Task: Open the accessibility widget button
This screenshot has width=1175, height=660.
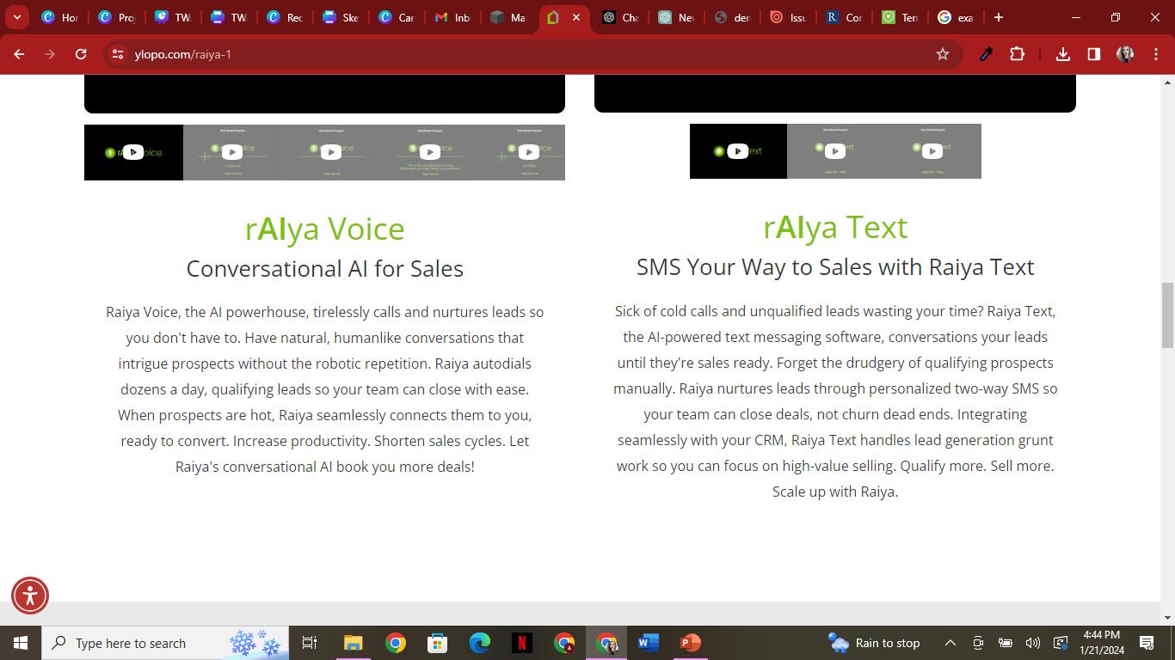Action: click(x=30, y=596)
